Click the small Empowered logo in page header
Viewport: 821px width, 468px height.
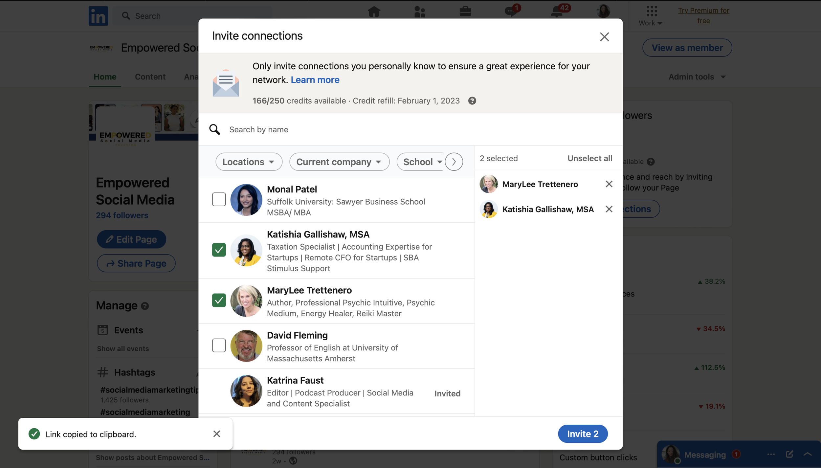point(101,48)
